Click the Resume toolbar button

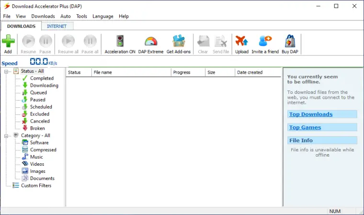point(28,44)
